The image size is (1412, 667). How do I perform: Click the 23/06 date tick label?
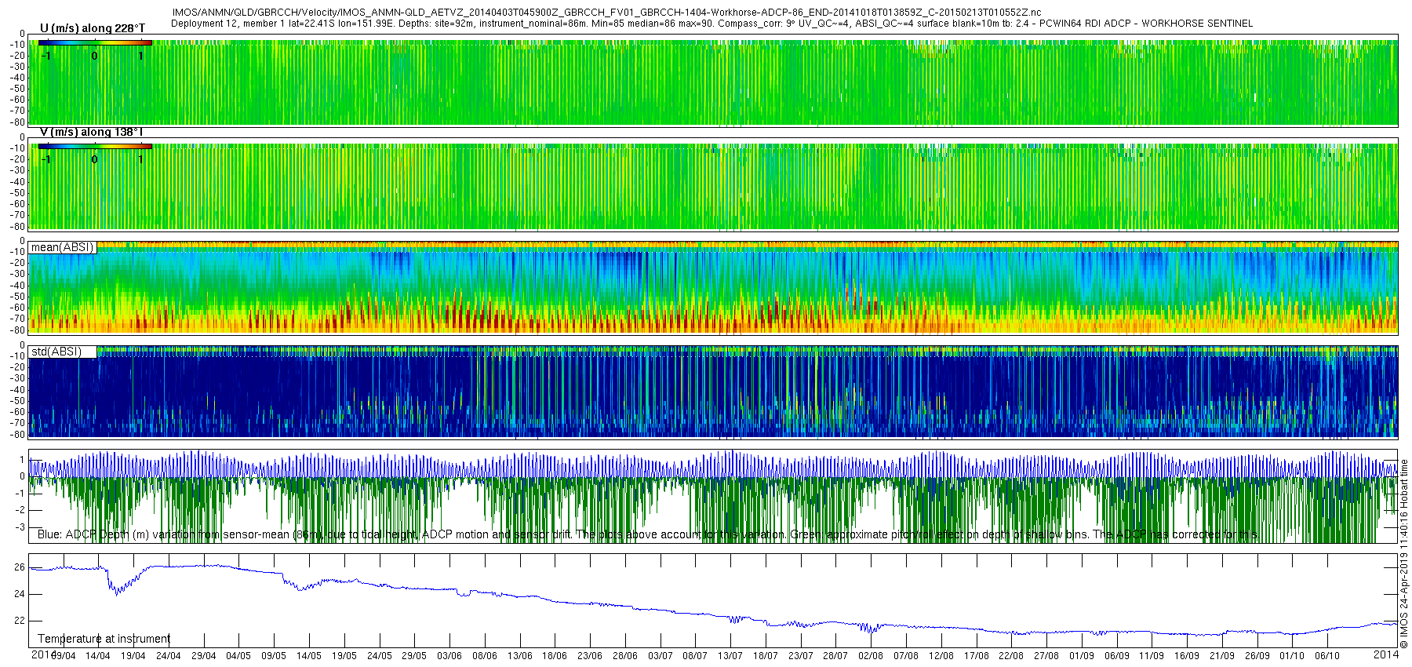click(590, 656)
